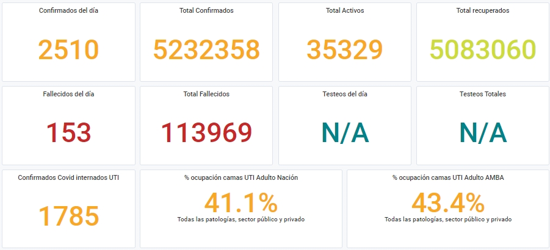Image resolution: width=550 pixels, height=250 pixels.
Task: Open Confirmados Covid internados UTI panel title
Action: pos(68,178)
